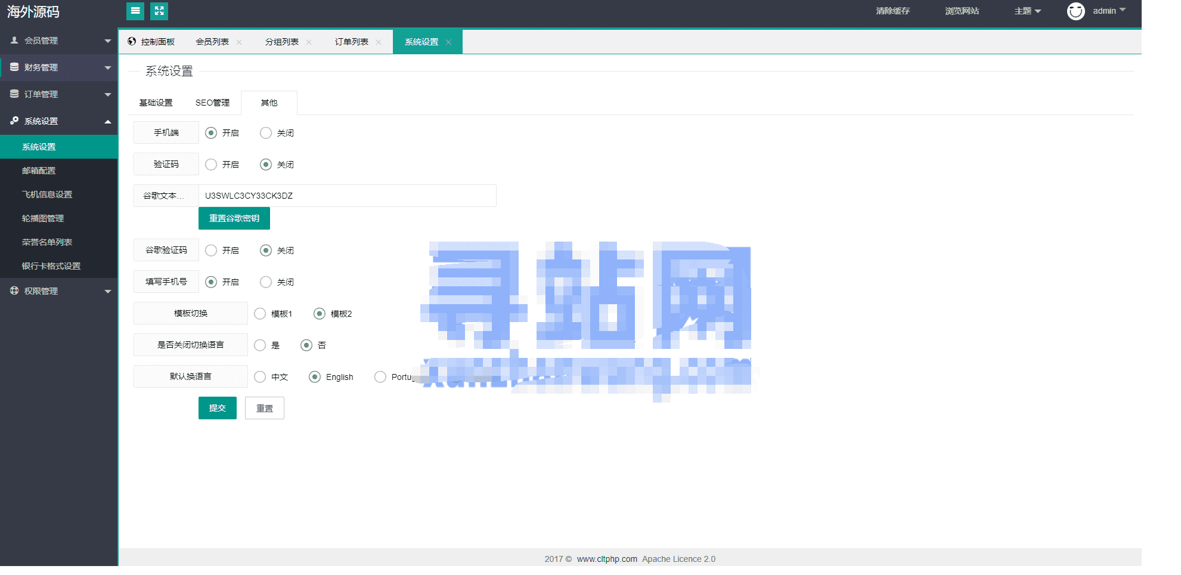Viewport: 1181px width, 575px height.
Task: Switch to the 基础设置 tab
Action: (x=156, y=103)
